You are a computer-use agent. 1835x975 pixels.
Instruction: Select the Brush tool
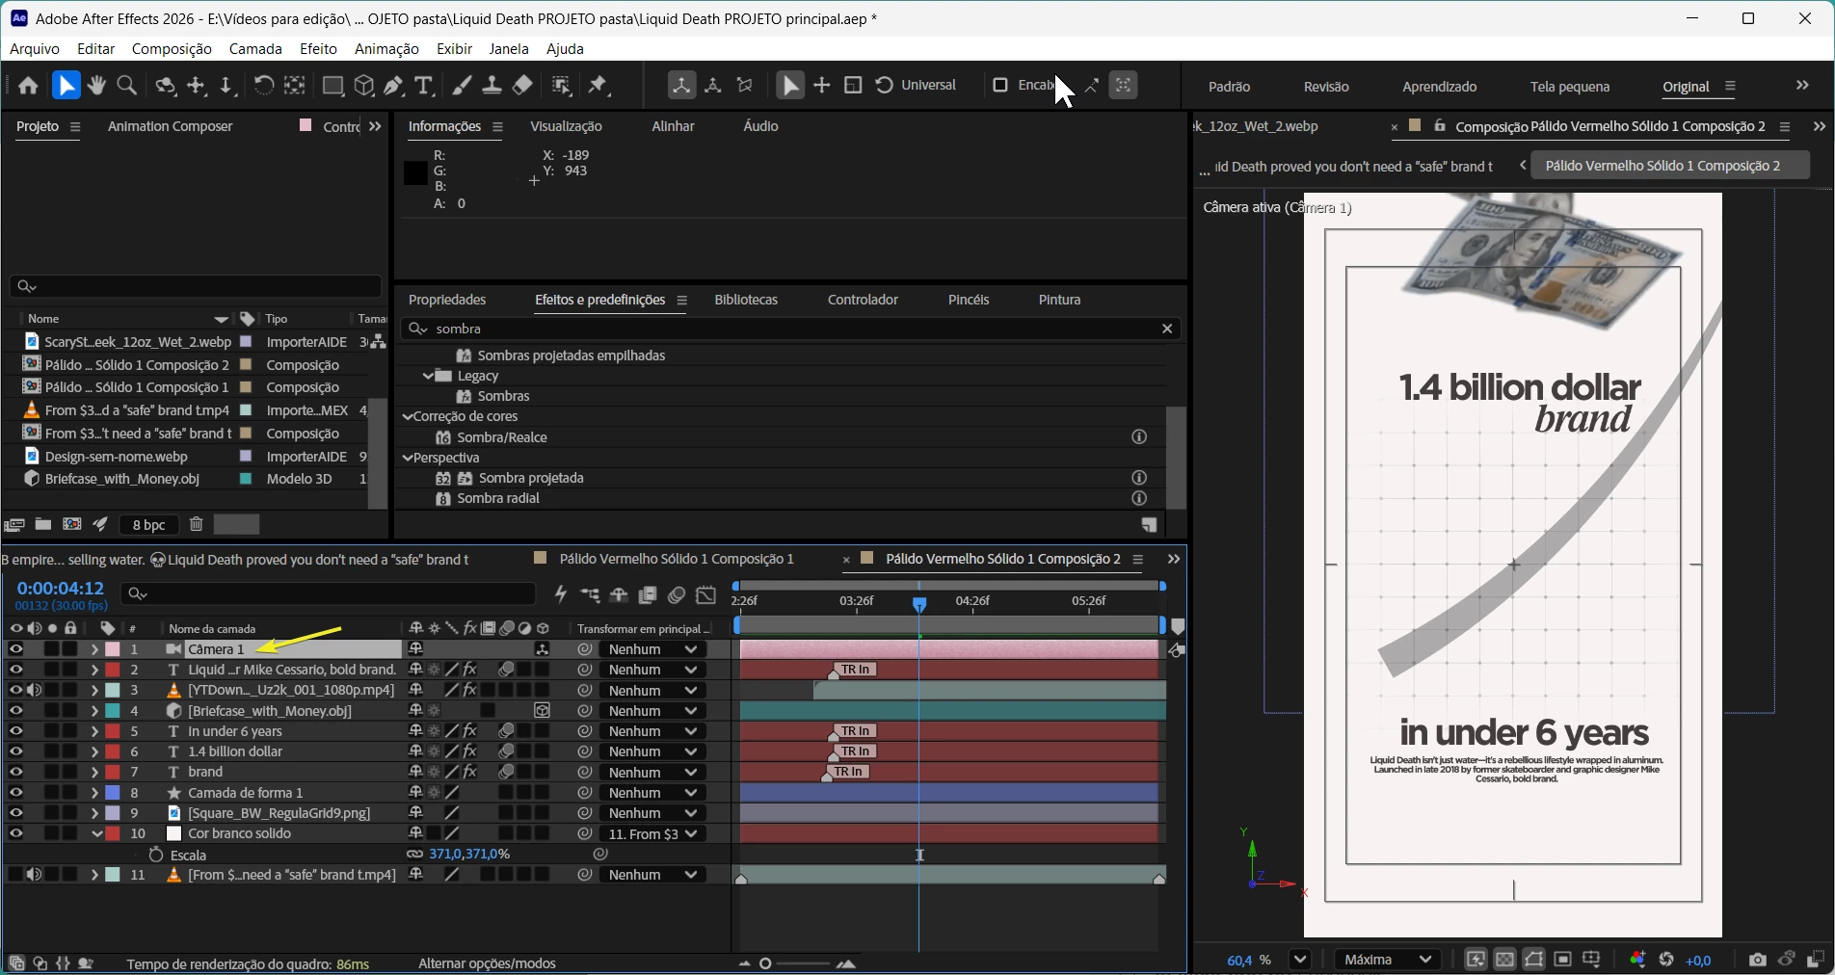tap(462, 86)
